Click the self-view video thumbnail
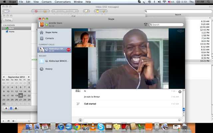Image resolution: width=213 pixels, height=133 pixels. pos(85,39)
